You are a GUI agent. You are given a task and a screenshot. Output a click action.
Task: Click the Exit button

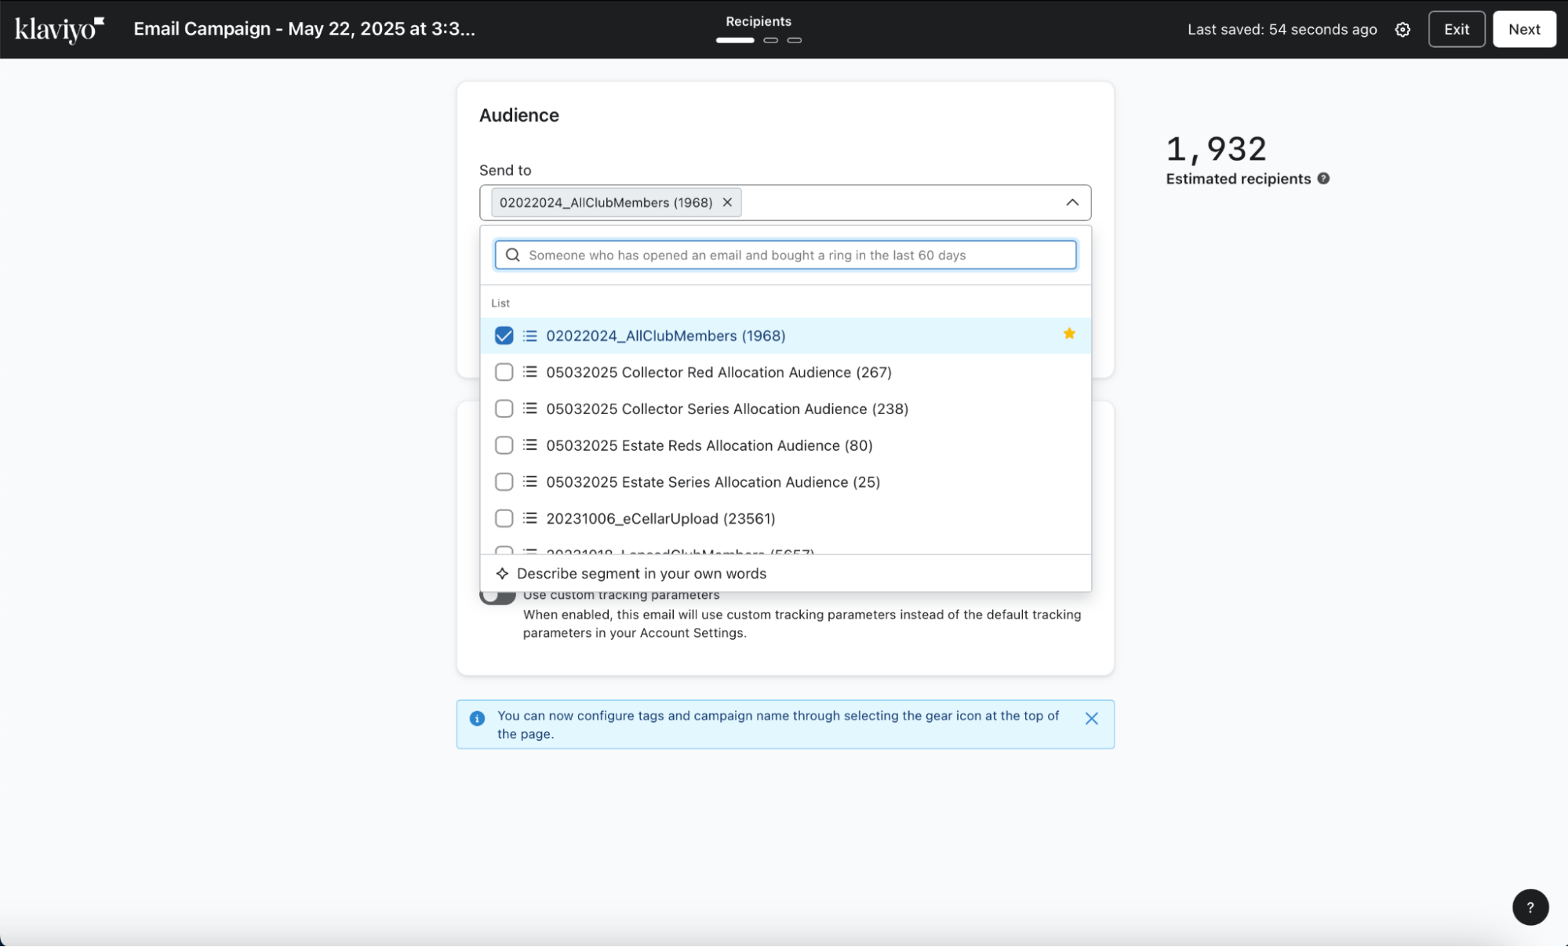point(1456,29)
